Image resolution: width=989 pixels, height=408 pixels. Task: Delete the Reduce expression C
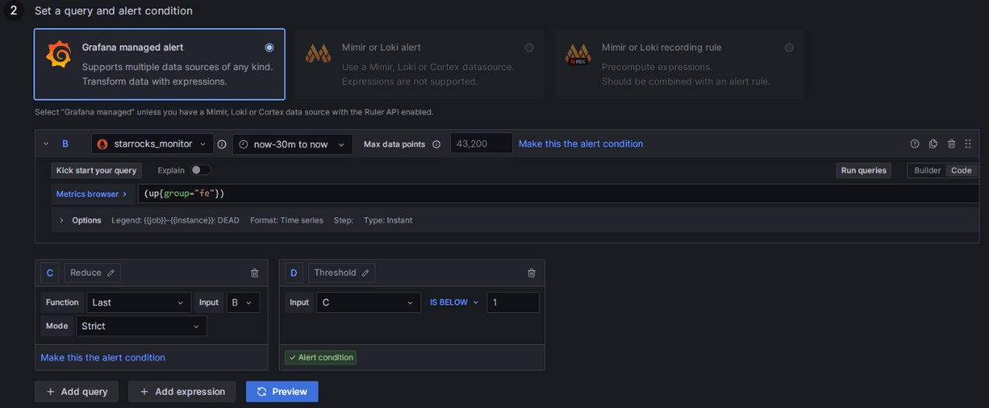click(255, 273)
